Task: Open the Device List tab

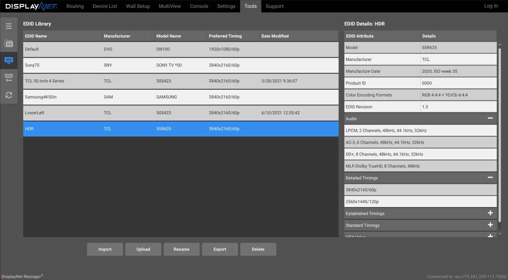Action: [105, 6]
